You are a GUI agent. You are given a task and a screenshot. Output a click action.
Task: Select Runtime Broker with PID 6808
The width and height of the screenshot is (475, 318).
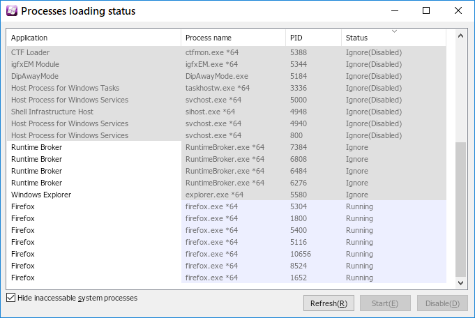click(x=227, y=159)
